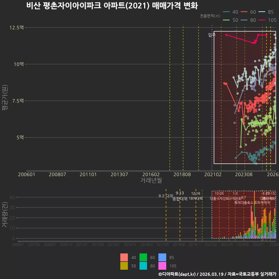The width and height of the screenshot is (279, 279).
Task: Click the '대출규제강화' annotation text
Action: (219, 198)
